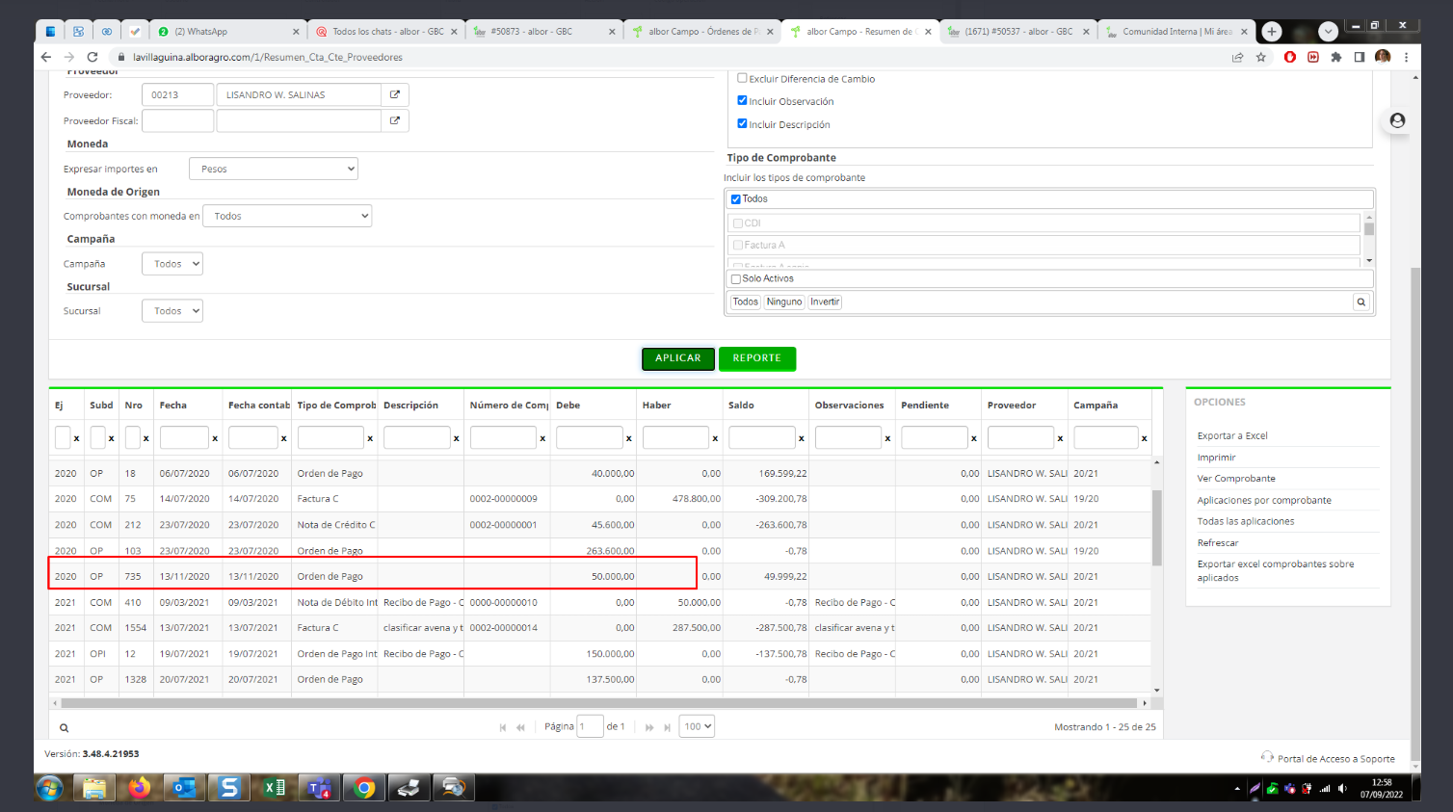Click browser back arrow

tap(46, 57)
